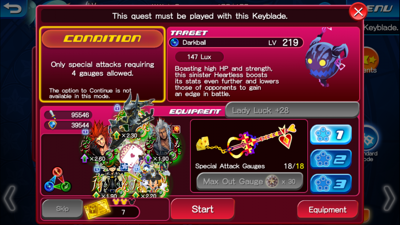Select the Lady Luck +28 keyblade name field

[x=292, y=110]
